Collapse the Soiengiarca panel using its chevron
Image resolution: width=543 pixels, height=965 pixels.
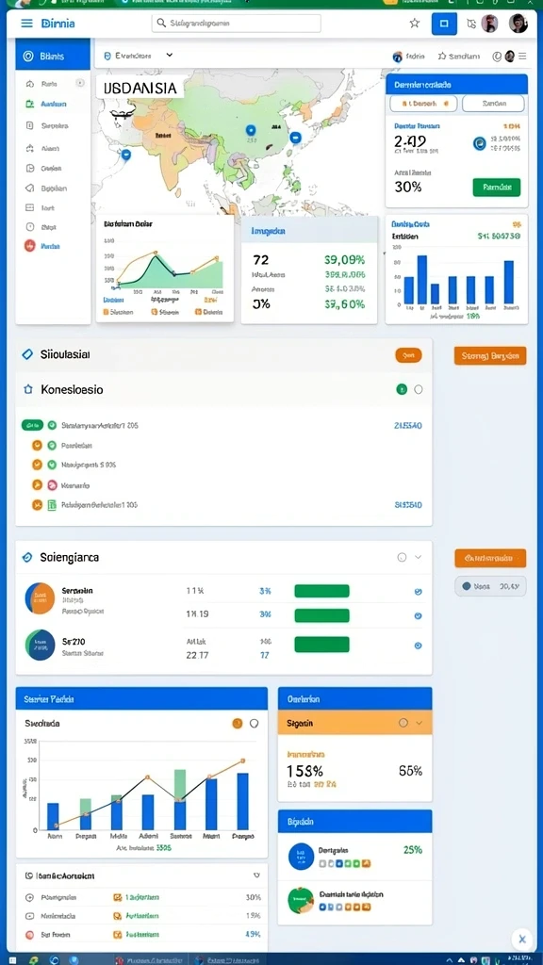[418, 558]
